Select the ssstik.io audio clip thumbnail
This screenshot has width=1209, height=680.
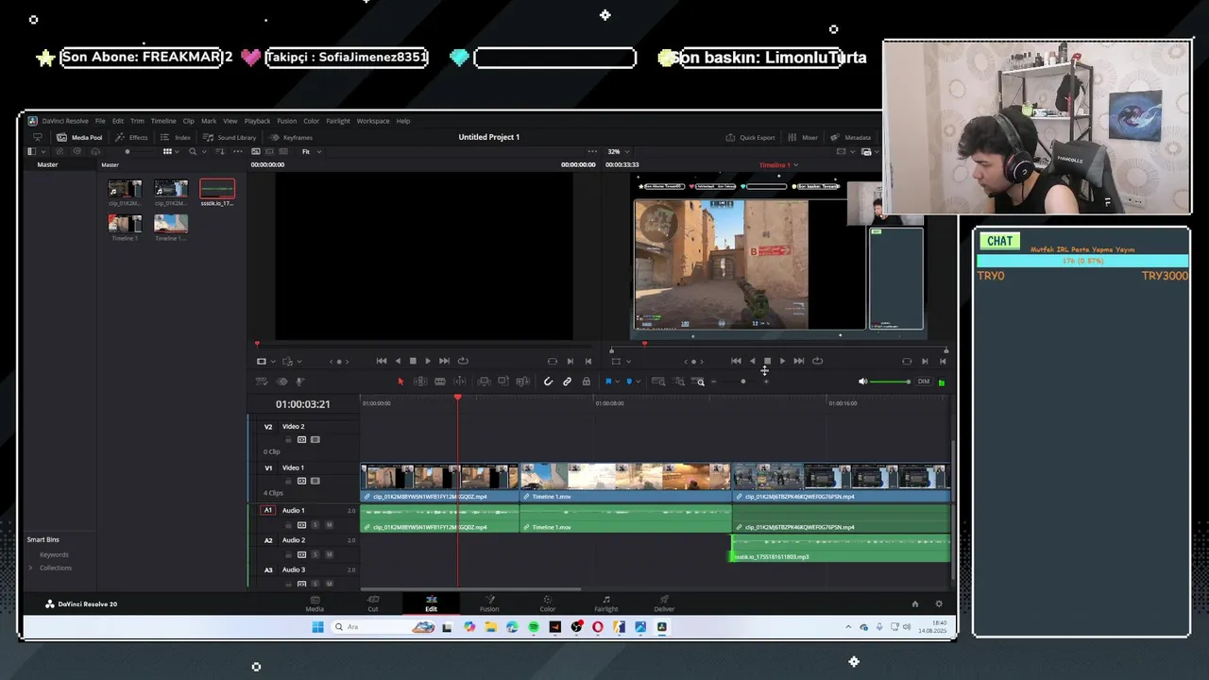click(x=216, y=190)
